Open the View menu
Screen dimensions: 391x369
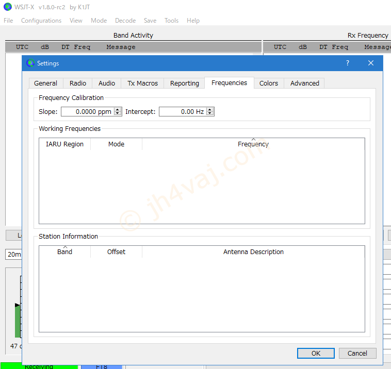point(76,21)
